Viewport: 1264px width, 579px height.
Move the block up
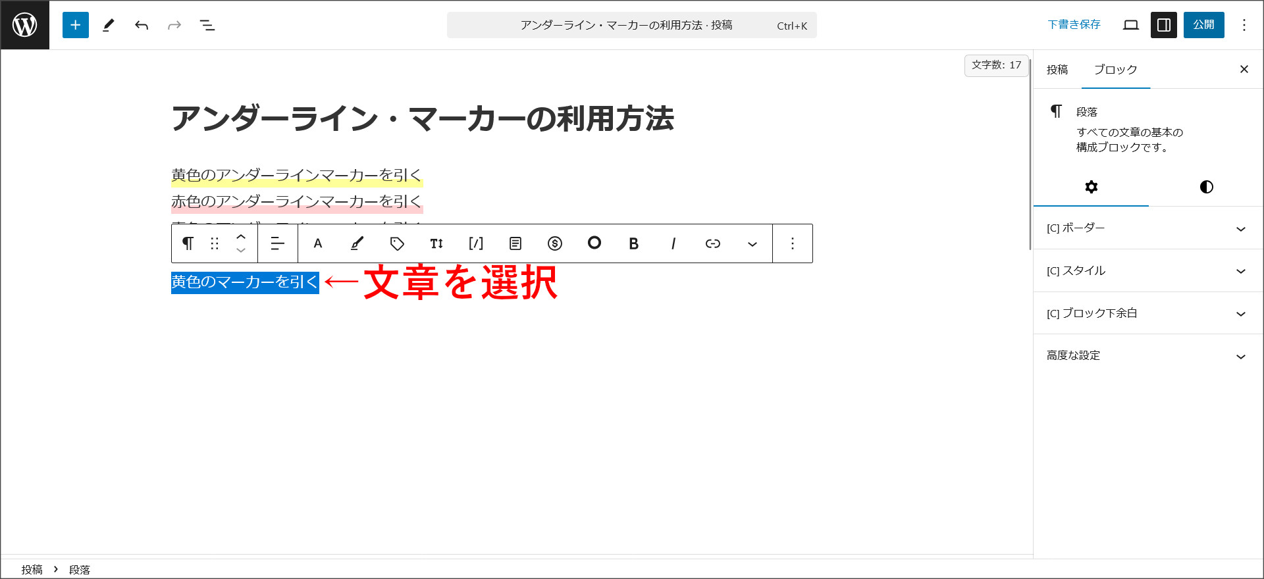(241, 236)
